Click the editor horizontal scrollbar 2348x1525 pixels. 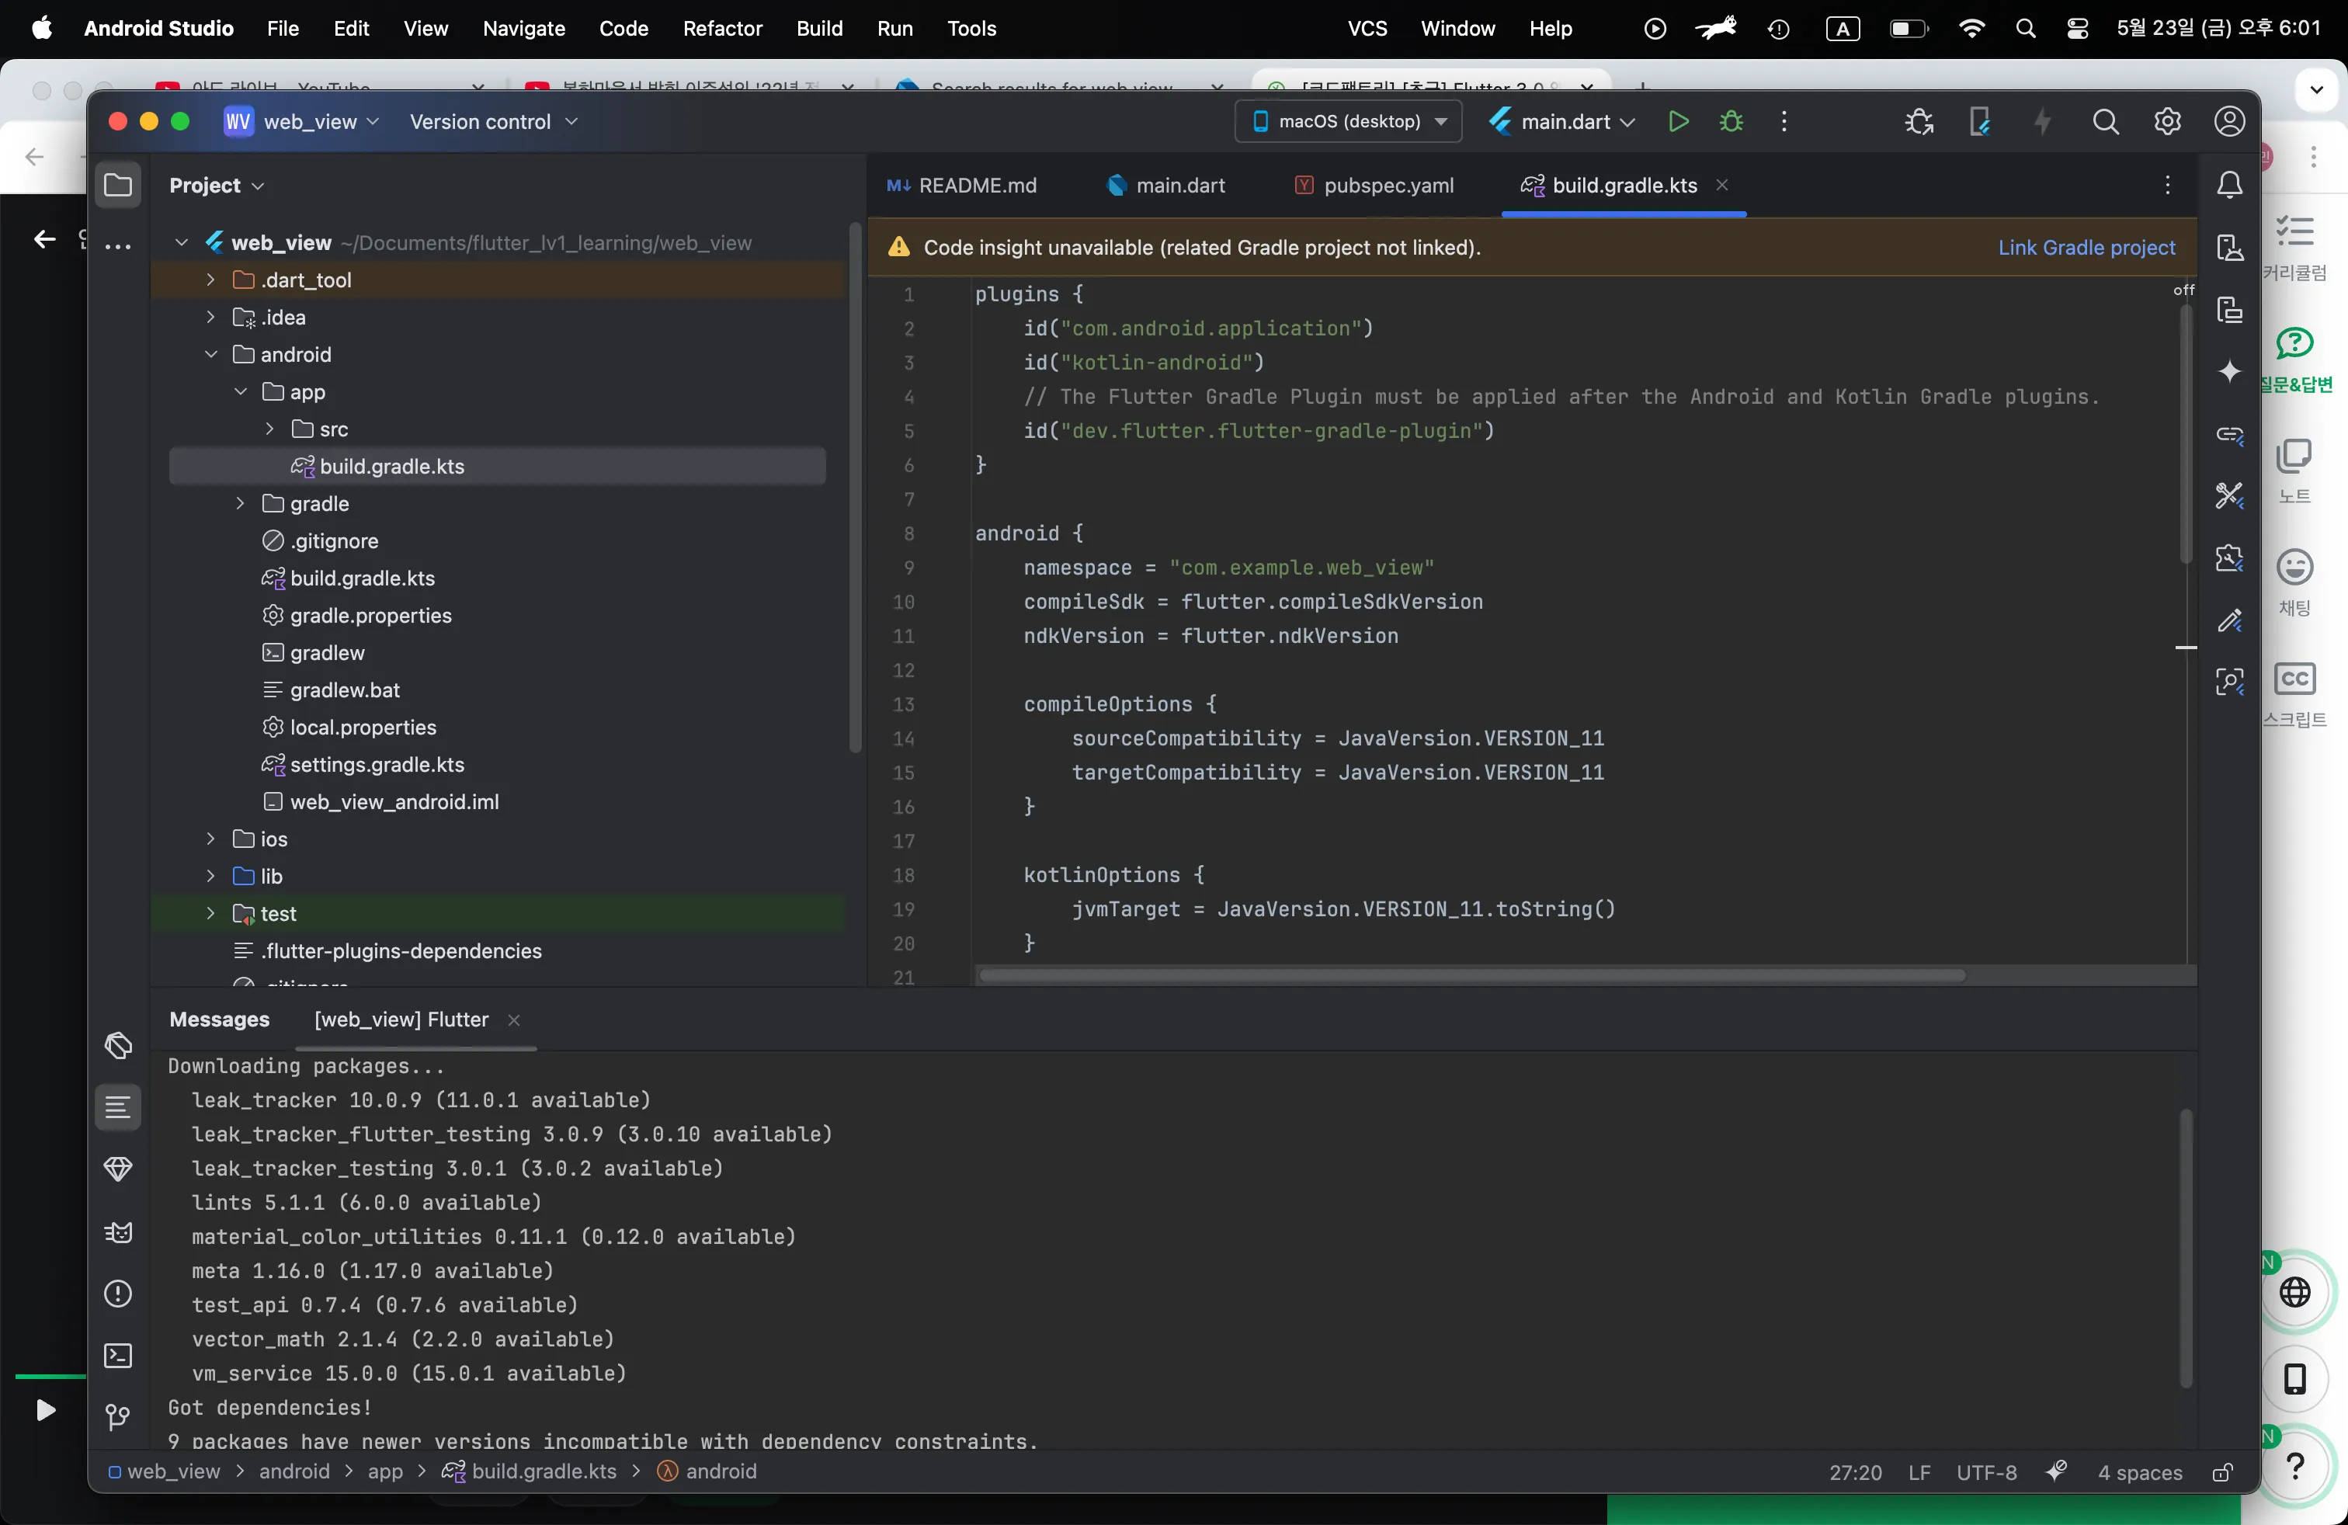point(1472,975)
